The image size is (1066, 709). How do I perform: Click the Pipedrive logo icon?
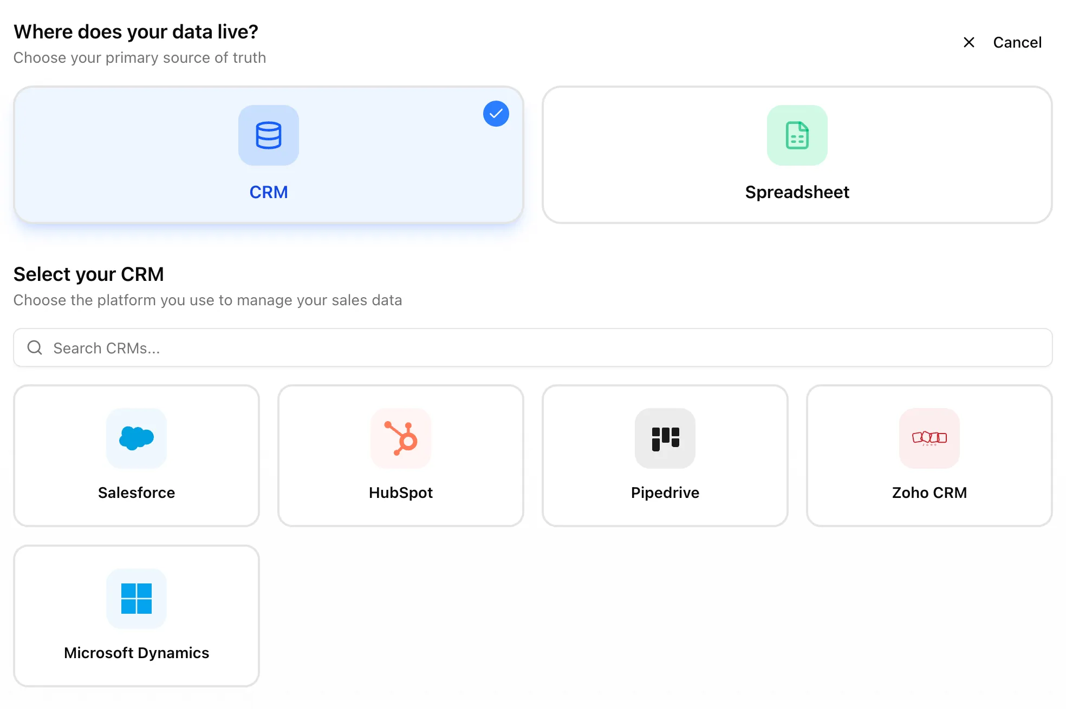tap(665, 438)
